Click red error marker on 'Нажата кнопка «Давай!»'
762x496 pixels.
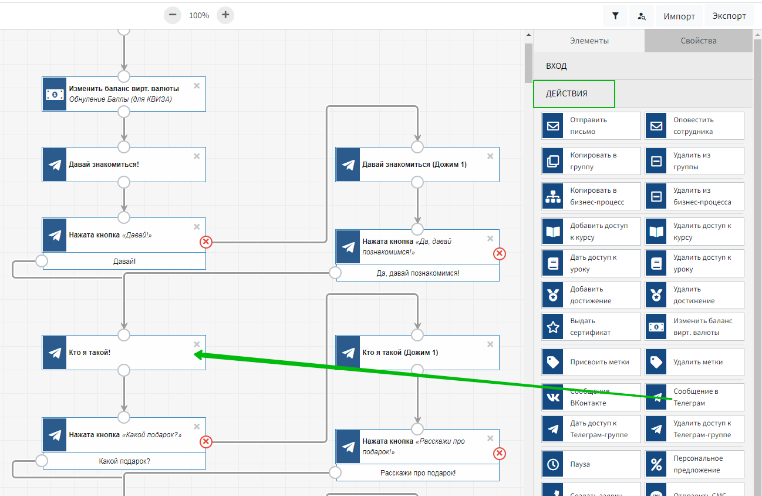click(x=205, y=242)
